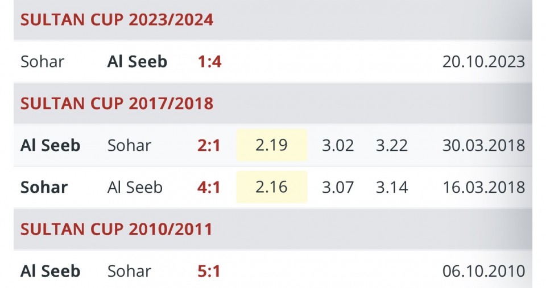This screenshot has height=288, width=546.
Task: Click the 1:4 score result
Action: point(209,61)
